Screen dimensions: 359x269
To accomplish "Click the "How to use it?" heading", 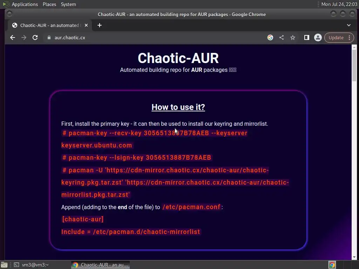I will pyautogui.click(x=178, y=107).
